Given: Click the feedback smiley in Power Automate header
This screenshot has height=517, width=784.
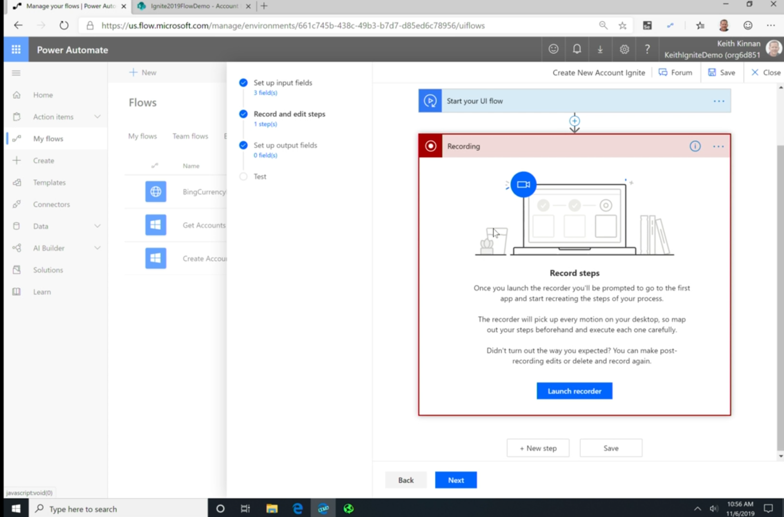Looking at the screenshot, I should click(x=553, y=49).
